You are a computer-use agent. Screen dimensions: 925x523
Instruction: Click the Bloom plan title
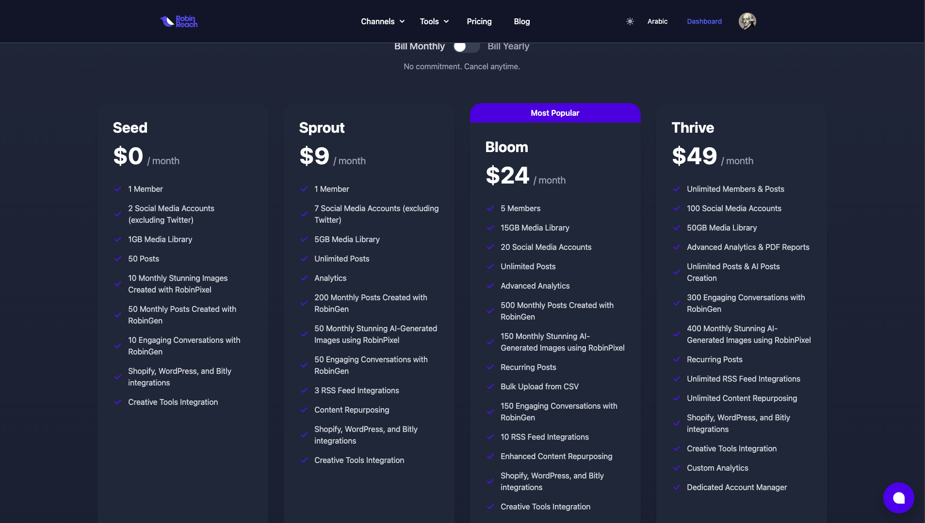[506, 147]
